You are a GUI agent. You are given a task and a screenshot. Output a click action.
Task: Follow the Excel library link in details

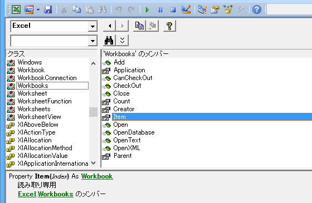[x=27, y=194]
